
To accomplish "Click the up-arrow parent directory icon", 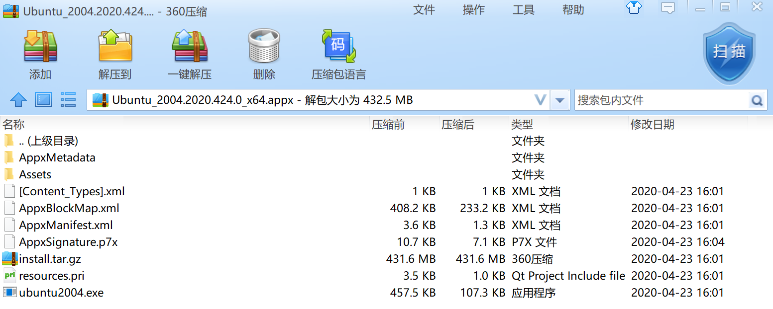I will (x=18, y=99).
